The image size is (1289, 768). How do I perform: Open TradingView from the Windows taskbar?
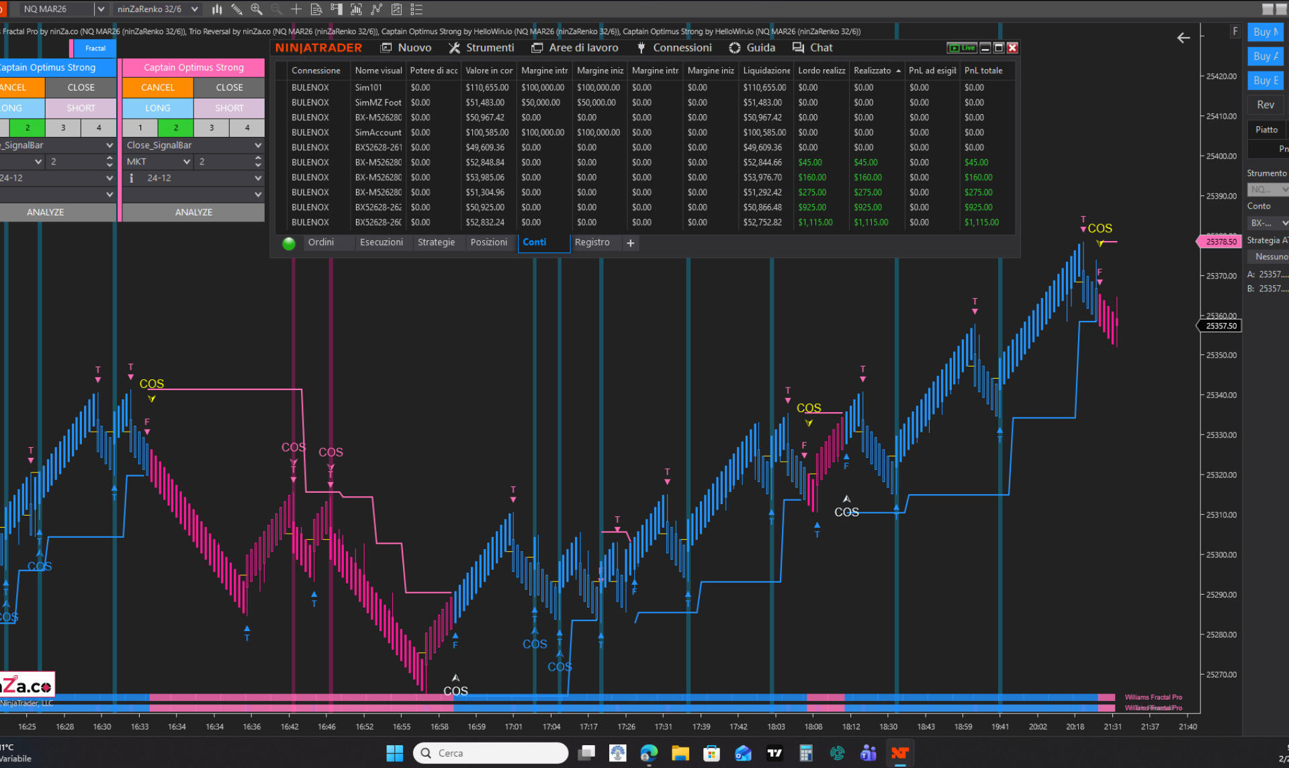tap(774, 753)
